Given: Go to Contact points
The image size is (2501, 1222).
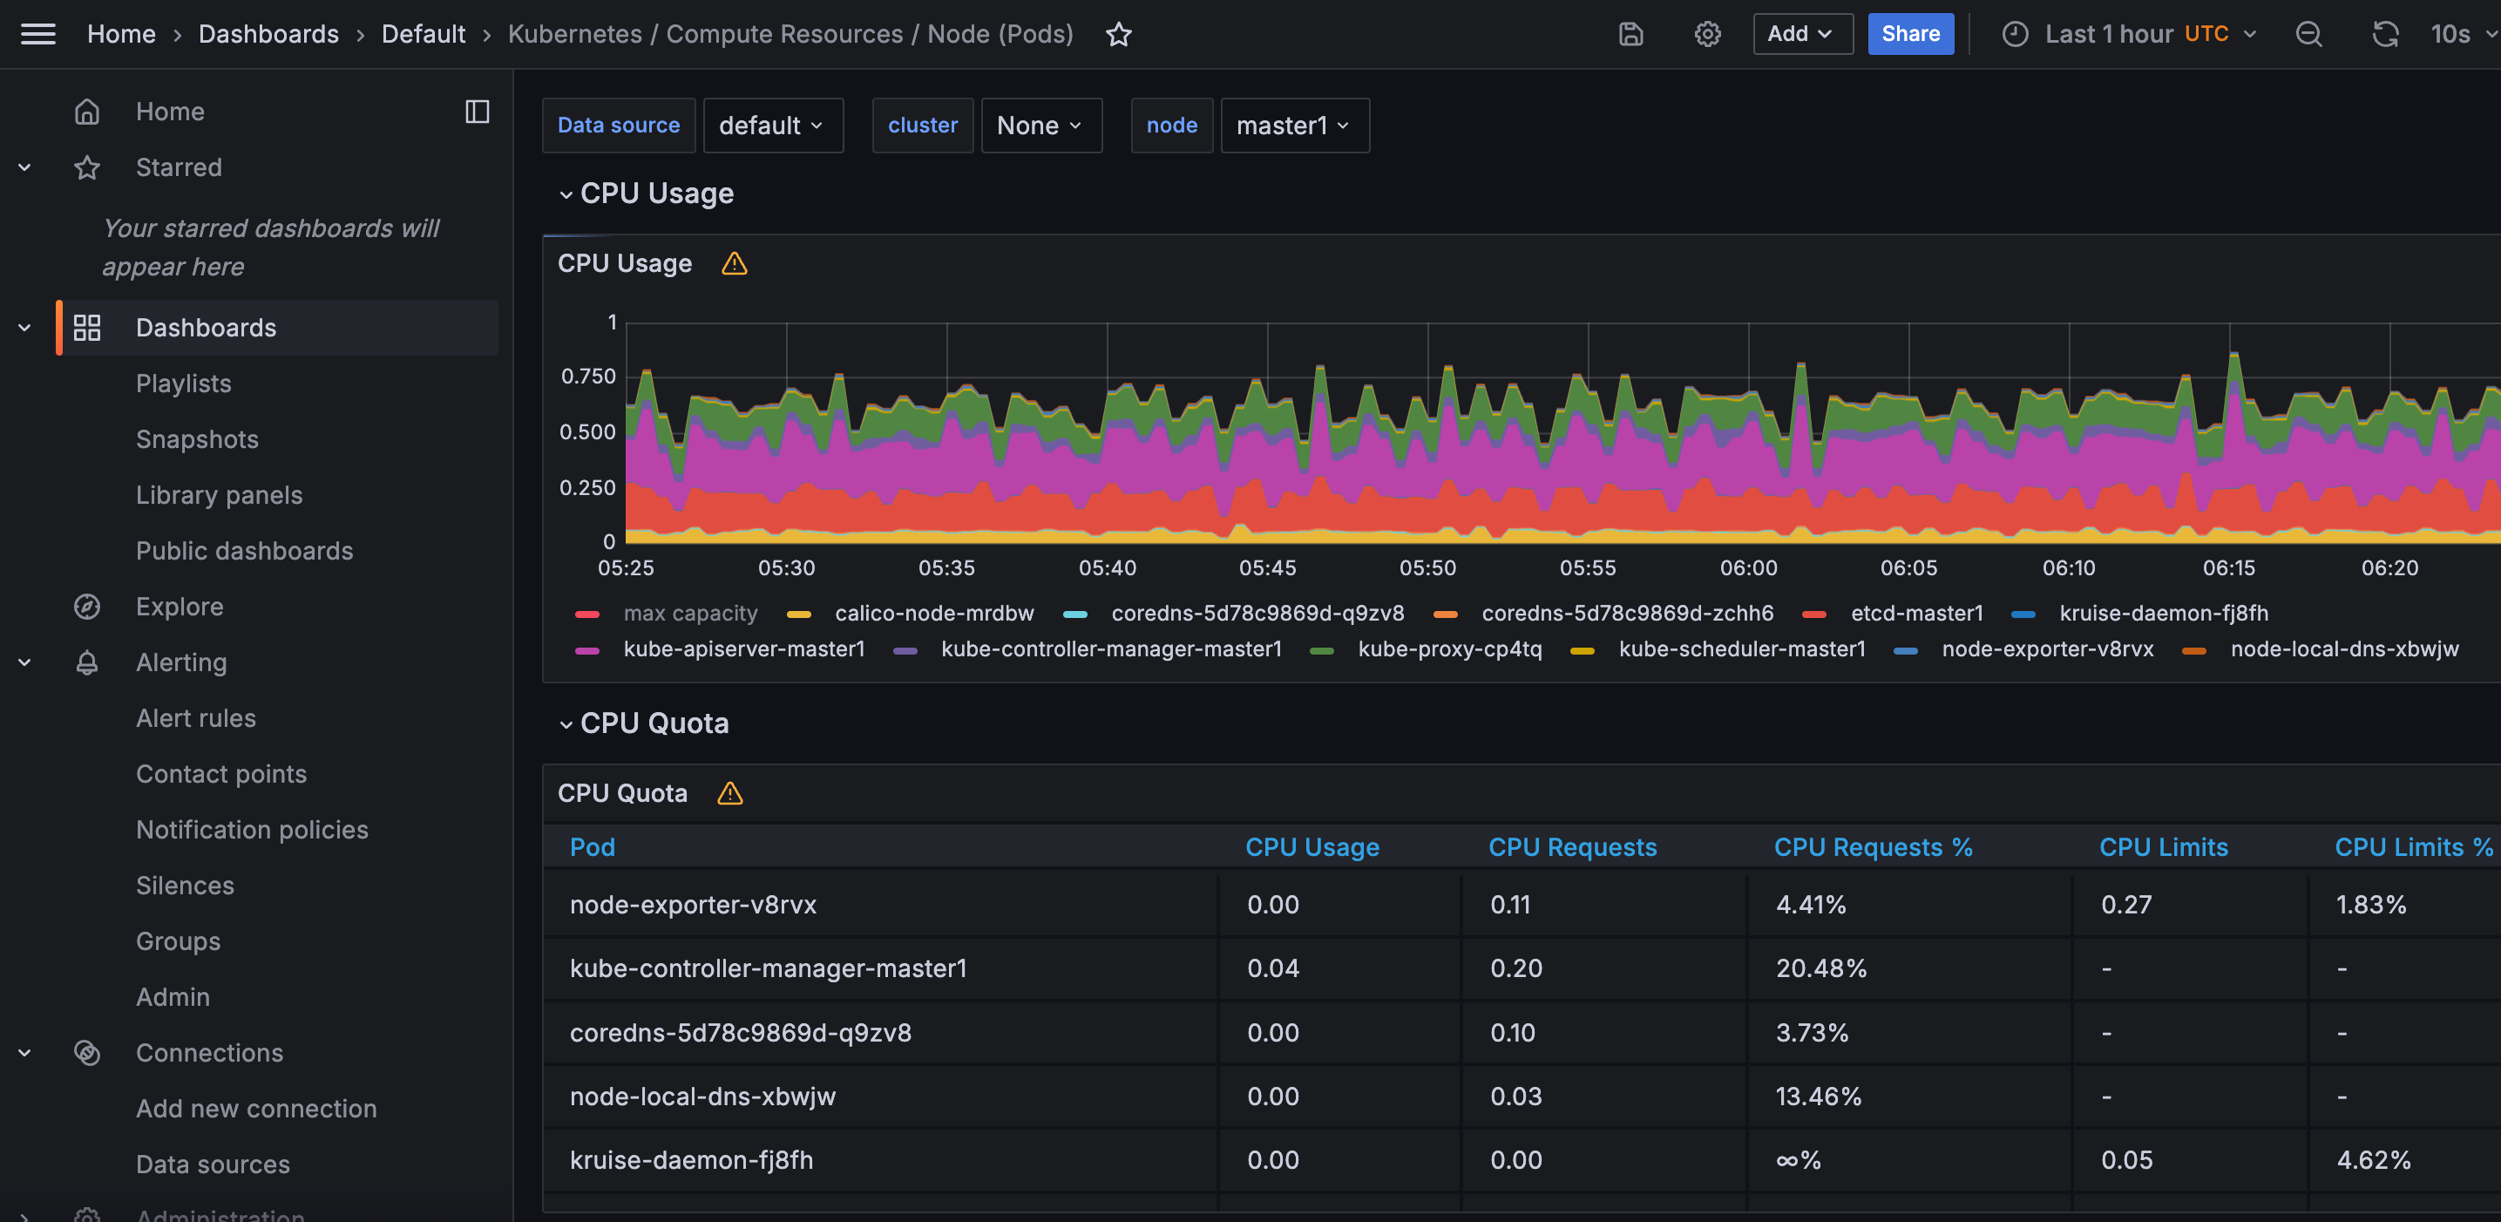Looking at the screenshot, I should pyautogui.click(x=221, y=774).
